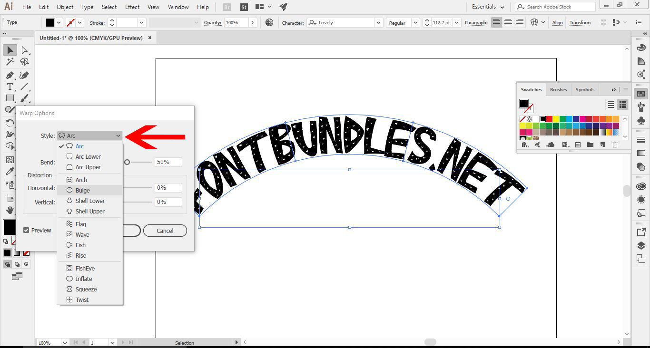Click Delete Swatch trash icon
650x348 pixels.
click(615, 145)
